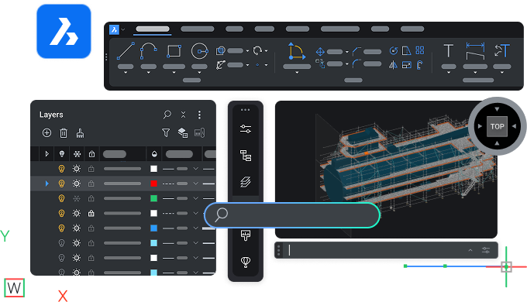The image size is (527, 302).
Task: Open the dropdown arrow under the Text tool
Action: [449, 73]
